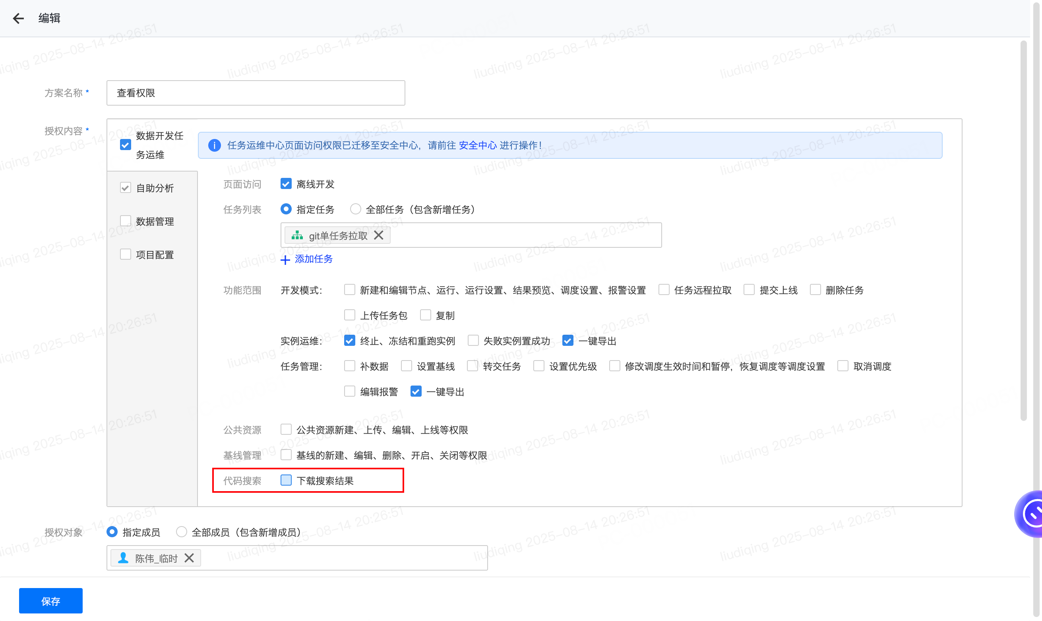The width and height of the screenshot is (1042, 621).
Task: Enable 下载搜索结果 checkbox
Action: coord(286,480)
